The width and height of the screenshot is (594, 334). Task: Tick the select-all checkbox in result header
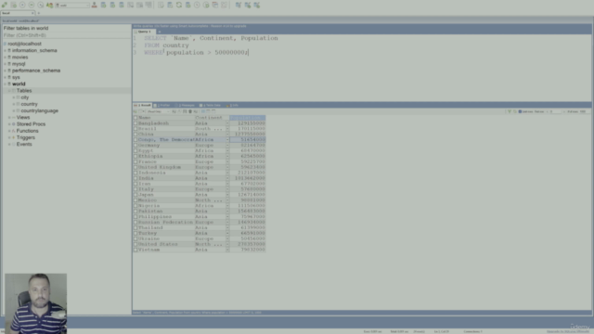point(136,118)
